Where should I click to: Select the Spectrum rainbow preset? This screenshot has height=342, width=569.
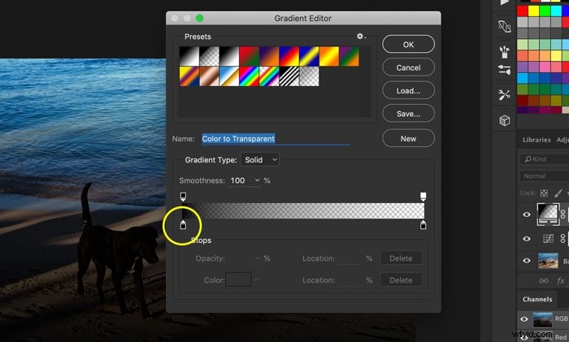tap(250, 76)
